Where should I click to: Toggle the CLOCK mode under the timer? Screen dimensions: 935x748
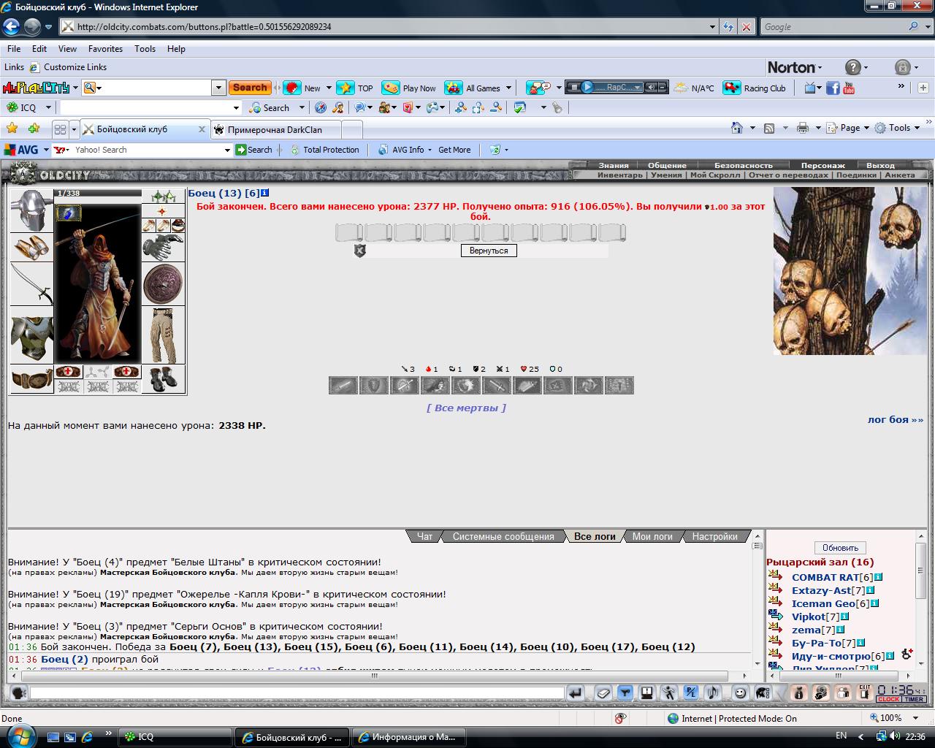(x=888, y=700)
